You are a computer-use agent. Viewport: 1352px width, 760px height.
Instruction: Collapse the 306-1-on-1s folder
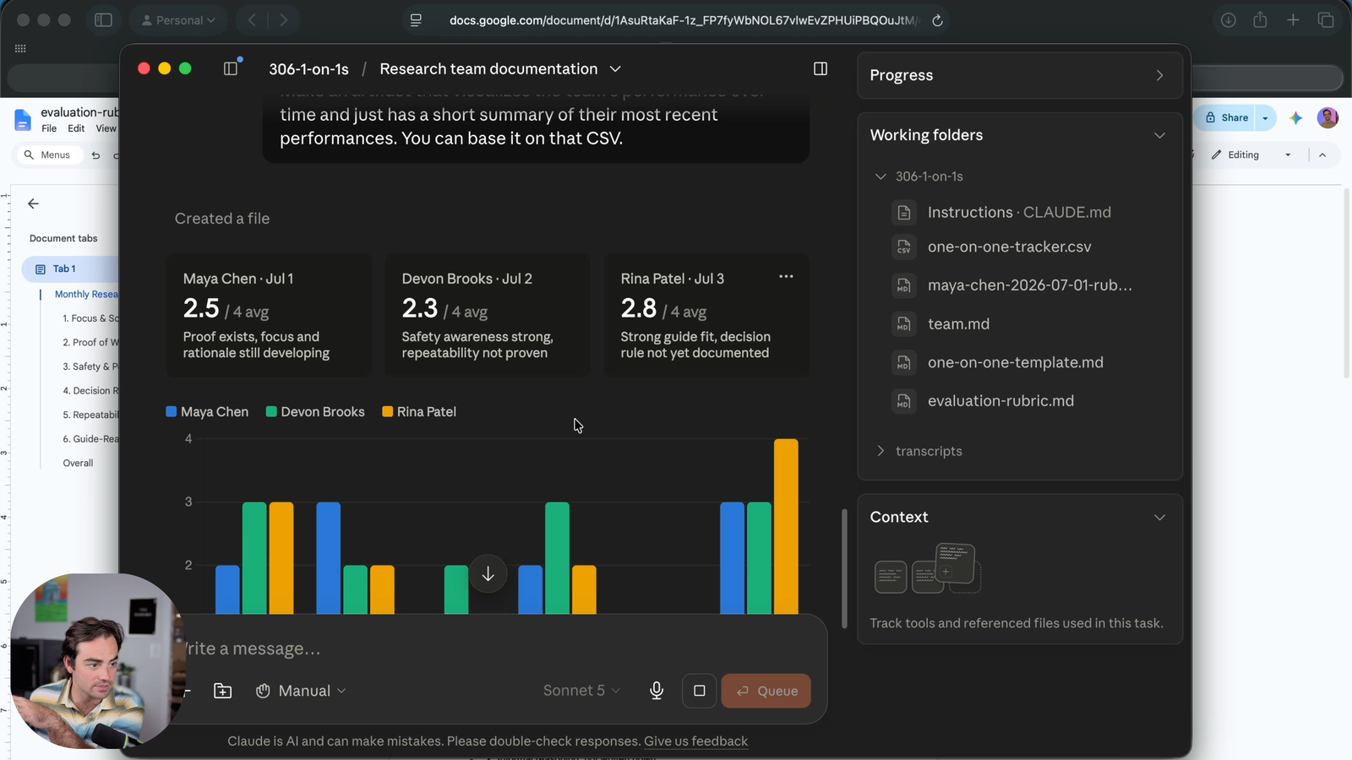point(880,176)
